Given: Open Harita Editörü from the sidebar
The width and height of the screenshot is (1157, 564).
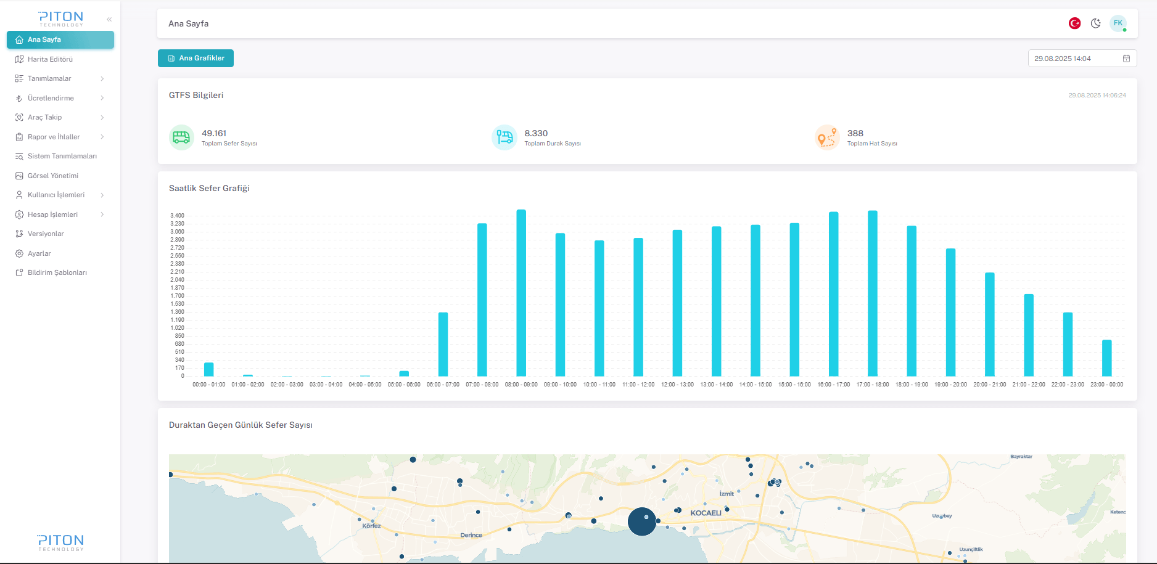Looking at the screenshot, I should (x=50, y=59).
